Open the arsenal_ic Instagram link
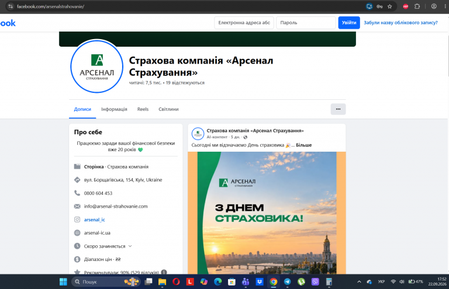This screenshot has height=289, width=449. coord(95,220)
